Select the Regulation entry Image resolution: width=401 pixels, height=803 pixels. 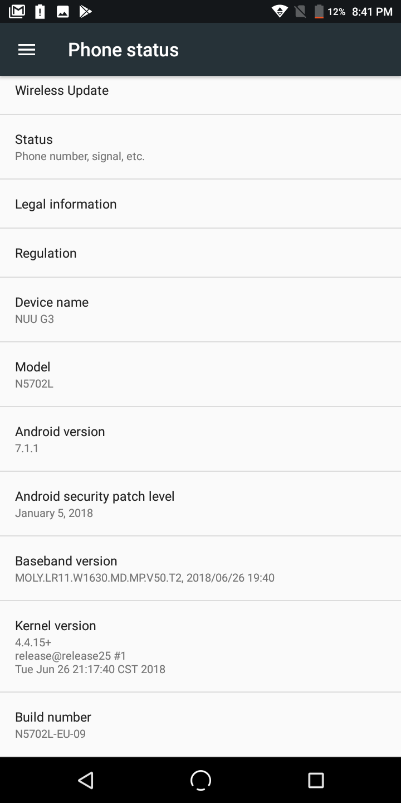tap(200, 253)
